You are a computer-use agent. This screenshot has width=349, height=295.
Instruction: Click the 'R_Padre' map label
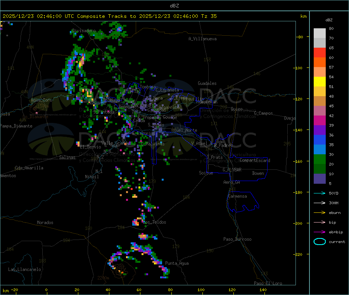coord(222,145)
